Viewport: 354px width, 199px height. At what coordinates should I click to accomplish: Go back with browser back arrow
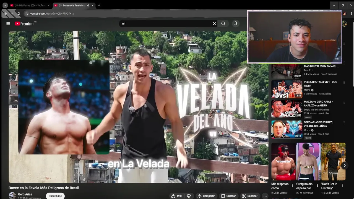click(6, 14)
